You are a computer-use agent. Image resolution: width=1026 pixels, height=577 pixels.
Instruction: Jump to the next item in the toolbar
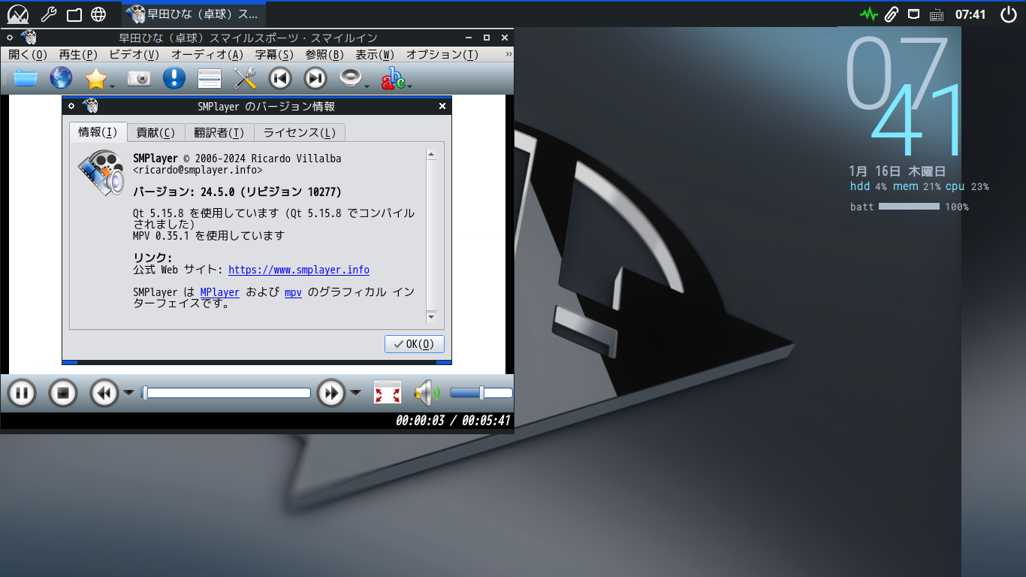click(315, 78)
